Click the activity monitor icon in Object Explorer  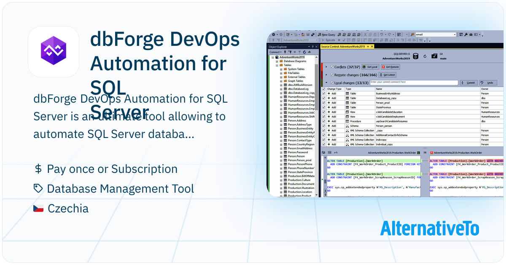click(309, 52)
